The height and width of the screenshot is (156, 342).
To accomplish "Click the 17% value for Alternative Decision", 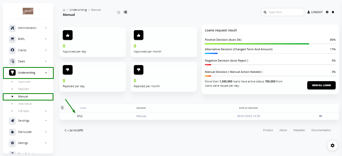I will tap(333, 49).
